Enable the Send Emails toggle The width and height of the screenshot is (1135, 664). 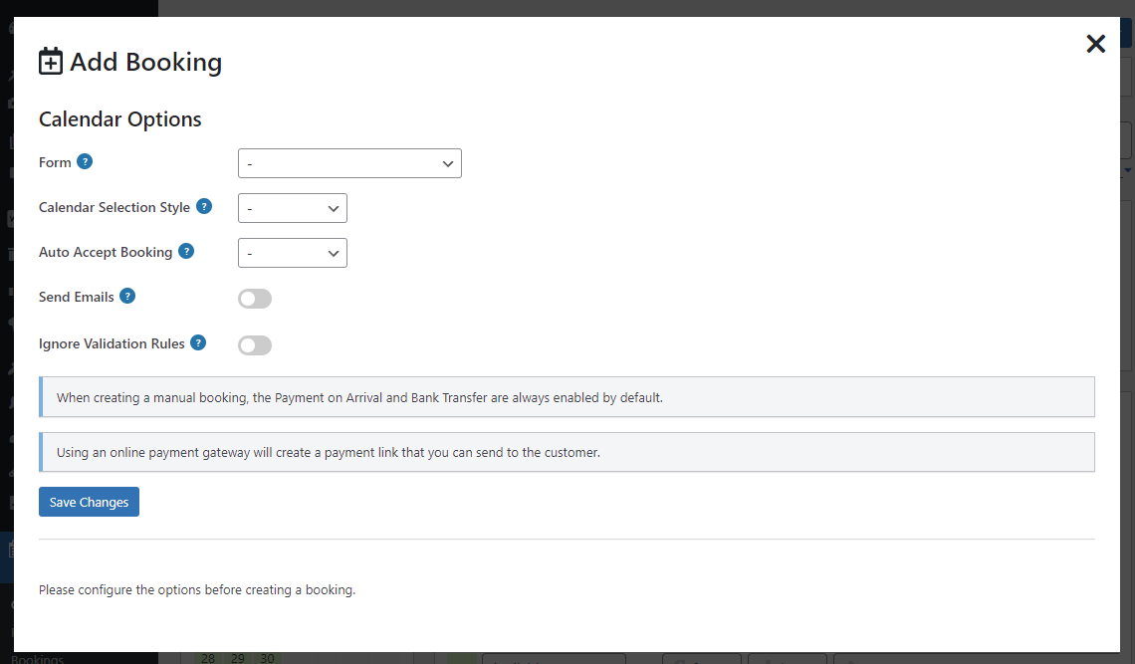(255, 299)
